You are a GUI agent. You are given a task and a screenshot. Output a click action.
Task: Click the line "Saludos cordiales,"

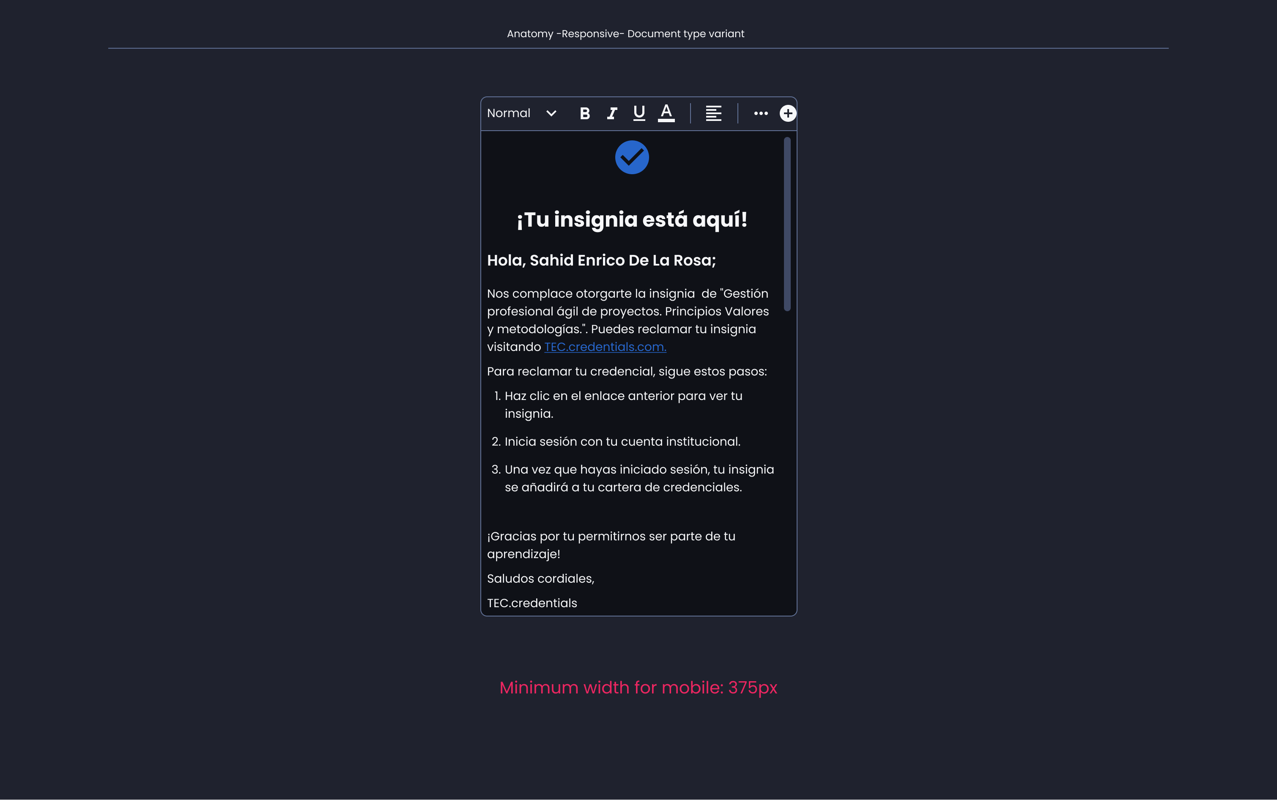point(541,579)
